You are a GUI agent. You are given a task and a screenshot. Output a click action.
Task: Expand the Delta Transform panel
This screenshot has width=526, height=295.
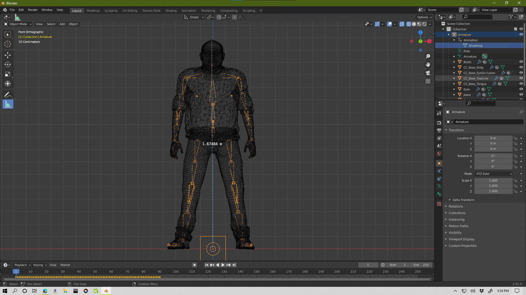pyautogui.click(x=463, y=200)
